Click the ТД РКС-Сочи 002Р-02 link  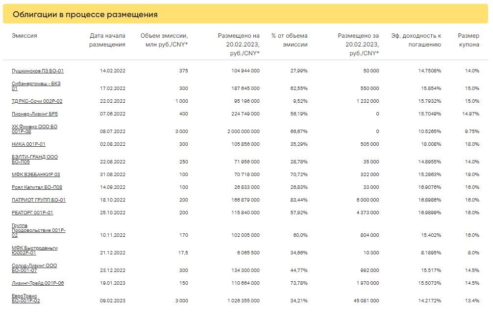tap(37, 101)
